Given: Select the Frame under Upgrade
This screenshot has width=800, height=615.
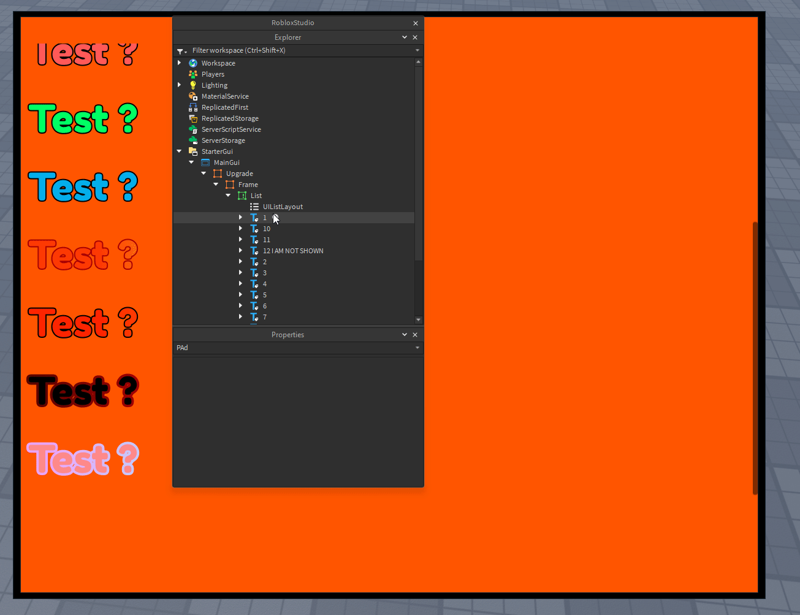Looking at the screenshot, I should pos(248,184).
